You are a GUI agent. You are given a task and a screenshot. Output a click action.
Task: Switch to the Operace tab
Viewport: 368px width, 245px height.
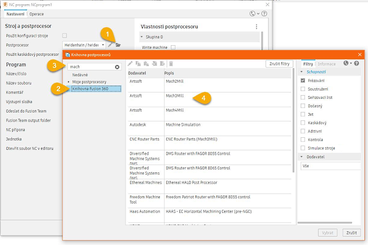coord(37,14)
